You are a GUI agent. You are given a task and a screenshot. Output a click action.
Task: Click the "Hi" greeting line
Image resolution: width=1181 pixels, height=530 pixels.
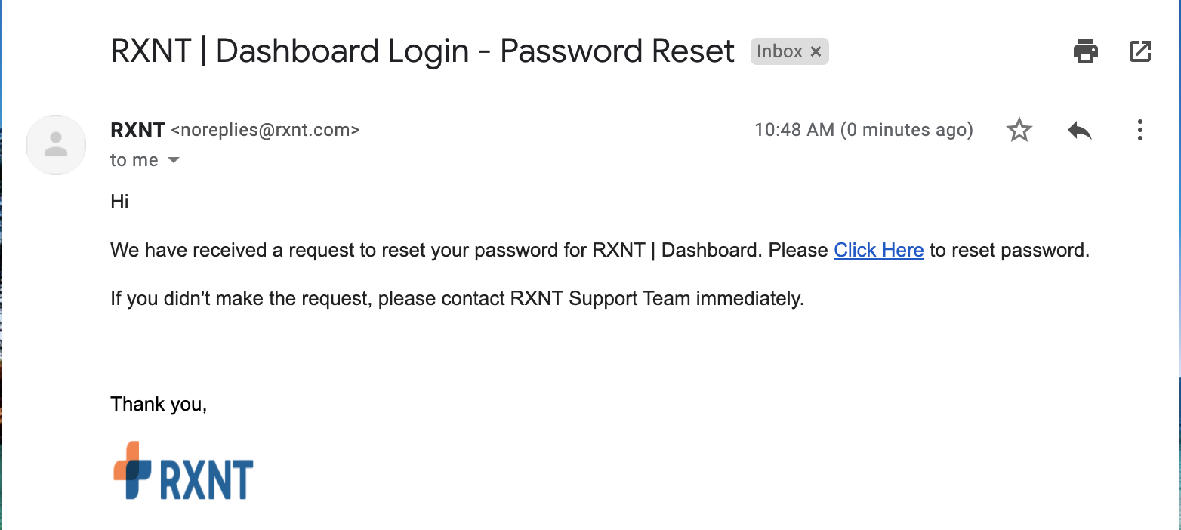point(119,202)
